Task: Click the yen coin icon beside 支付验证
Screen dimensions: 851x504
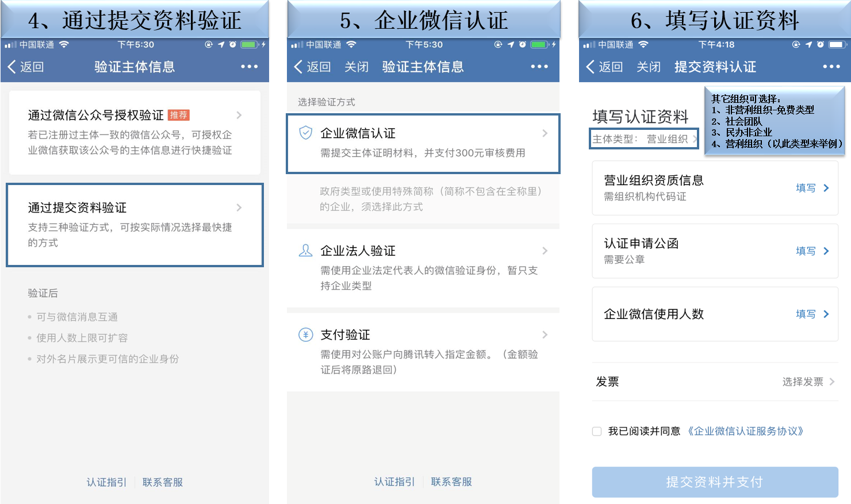Action: point(306,334)
